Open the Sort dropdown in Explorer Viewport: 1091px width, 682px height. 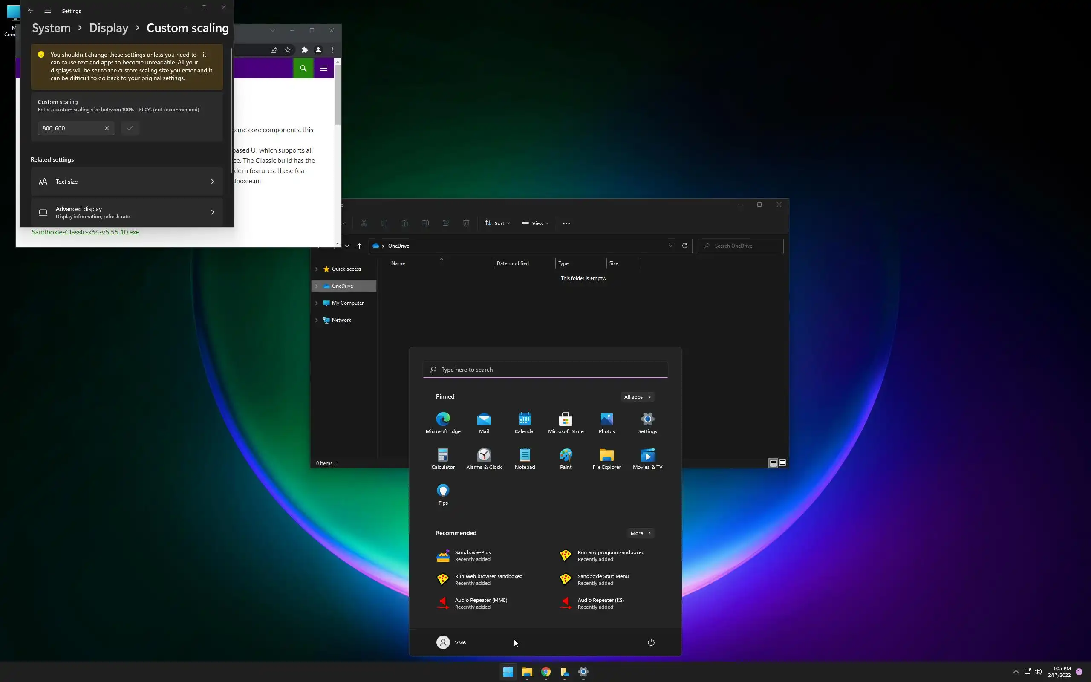pyautogui.click(x=497, y=223)
